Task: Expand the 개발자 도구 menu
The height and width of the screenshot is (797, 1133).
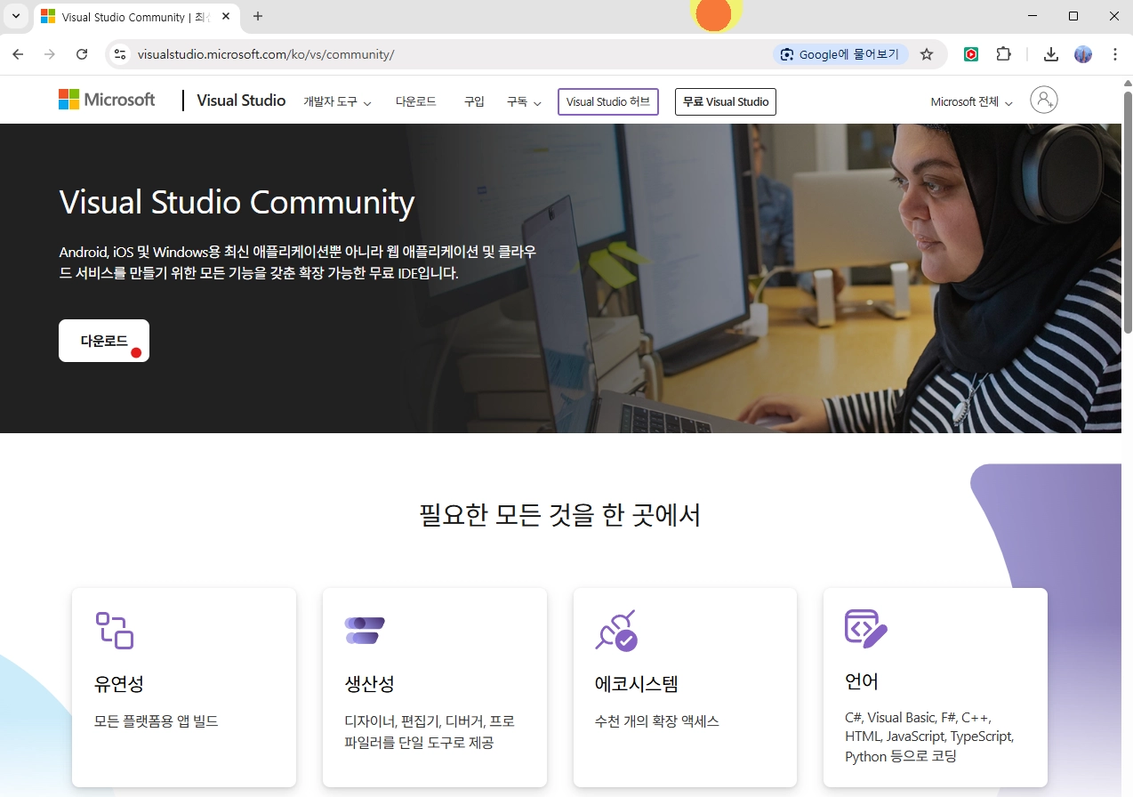Action: (x=337, y=102)
